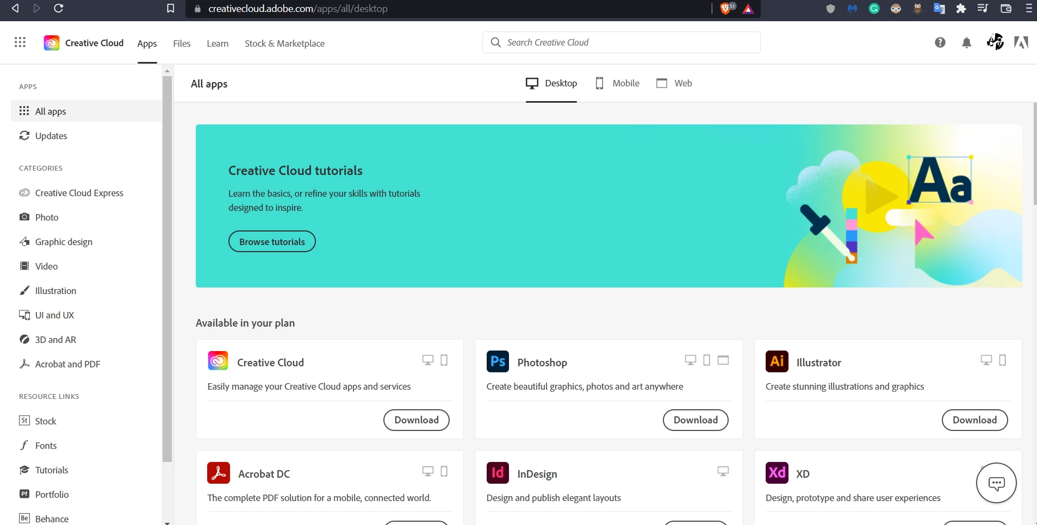
Task: Select All apps in sidebar
Action: tap(86, 111)
